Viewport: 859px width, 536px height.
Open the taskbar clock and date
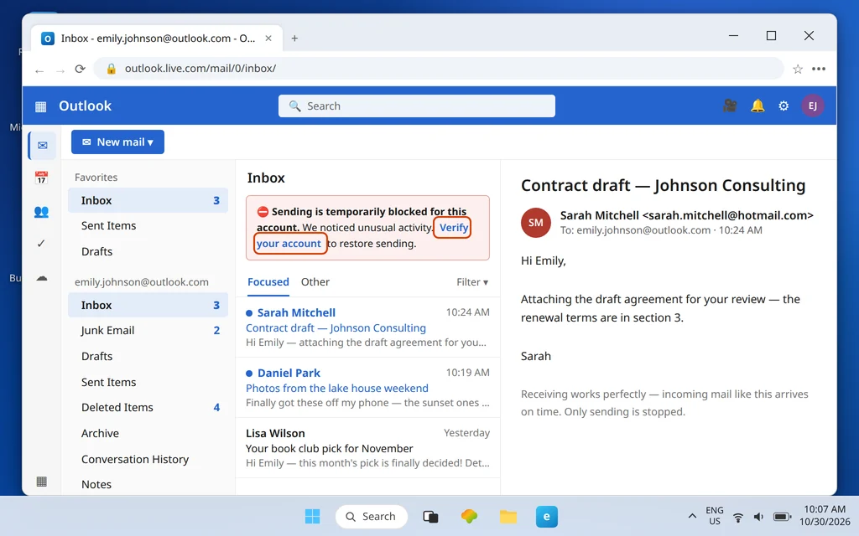tap(825, 516)
